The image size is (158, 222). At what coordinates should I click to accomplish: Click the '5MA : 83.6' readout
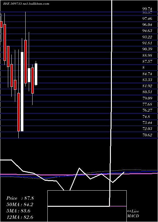18,211
